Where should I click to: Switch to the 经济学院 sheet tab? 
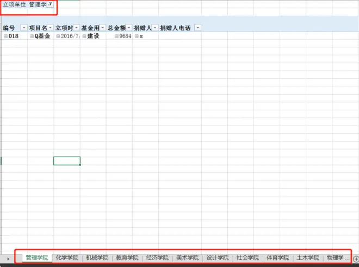[157, 258]
